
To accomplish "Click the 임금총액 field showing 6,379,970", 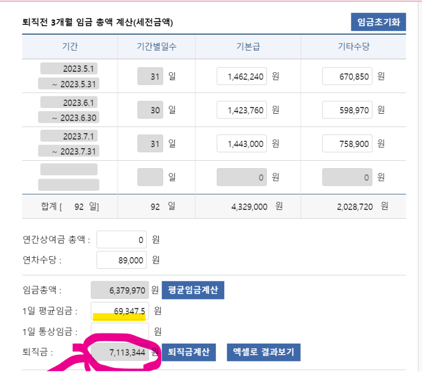I will (120, 290).
